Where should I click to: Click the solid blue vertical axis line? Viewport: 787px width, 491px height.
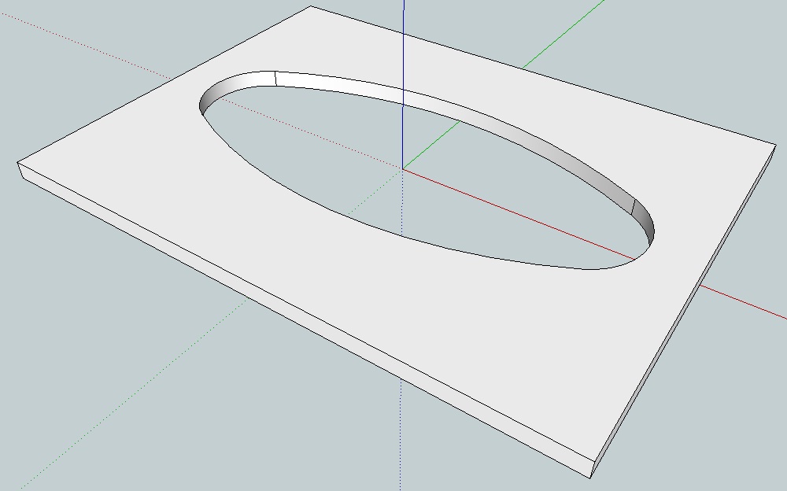tap(403, 84)
